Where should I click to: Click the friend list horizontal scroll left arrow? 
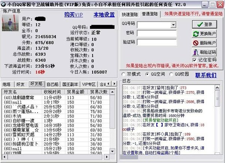(4, 157)
